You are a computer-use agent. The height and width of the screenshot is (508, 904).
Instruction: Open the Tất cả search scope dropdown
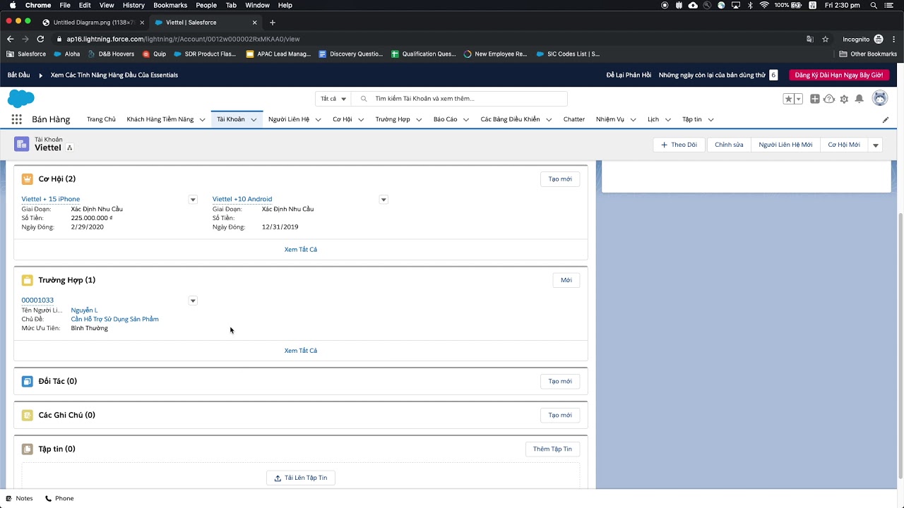(333, 99)
